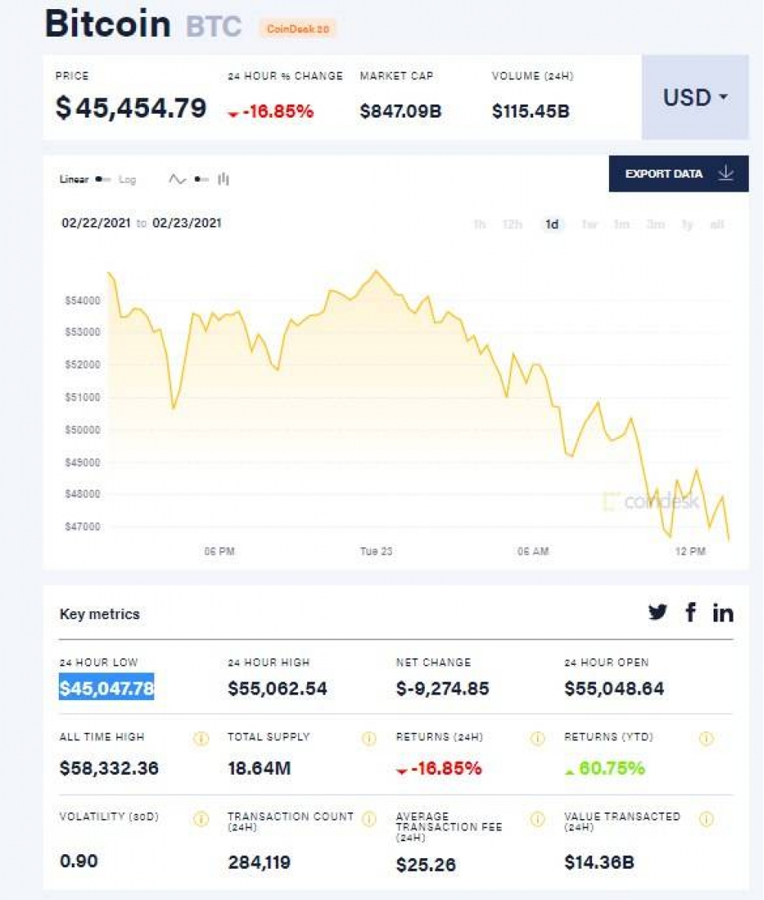Viewport: 764px width, 900px height.
Task: Click the info icon beside Value Transacted
Action: pyautogui.click(x=707, y=819)
